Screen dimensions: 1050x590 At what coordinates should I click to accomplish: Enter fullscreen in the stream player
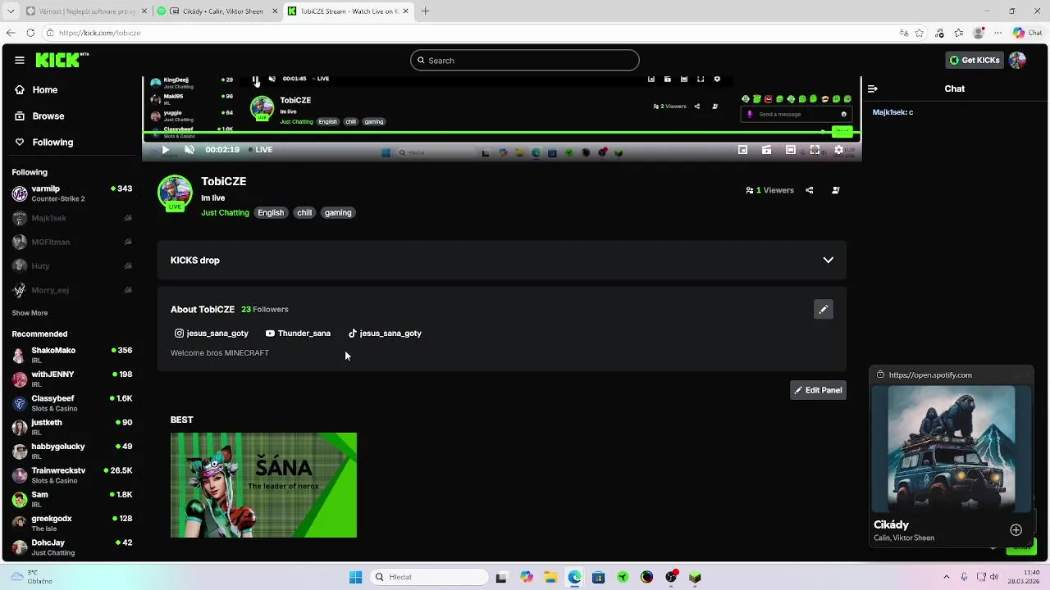[x=815, y=150]
